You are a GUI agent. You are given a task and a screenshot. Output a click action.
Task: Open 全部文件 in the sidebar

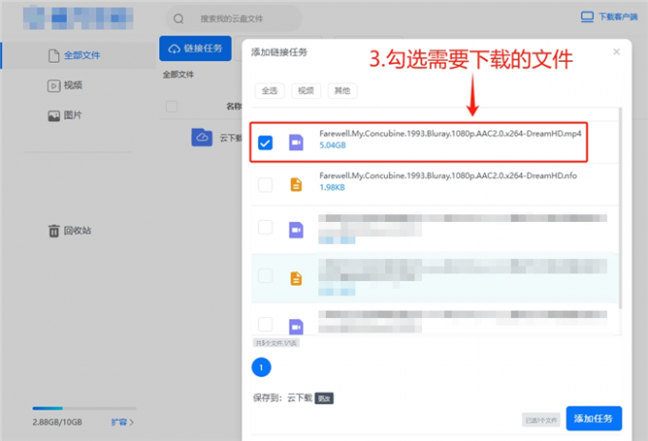click(x=82, y=55)
